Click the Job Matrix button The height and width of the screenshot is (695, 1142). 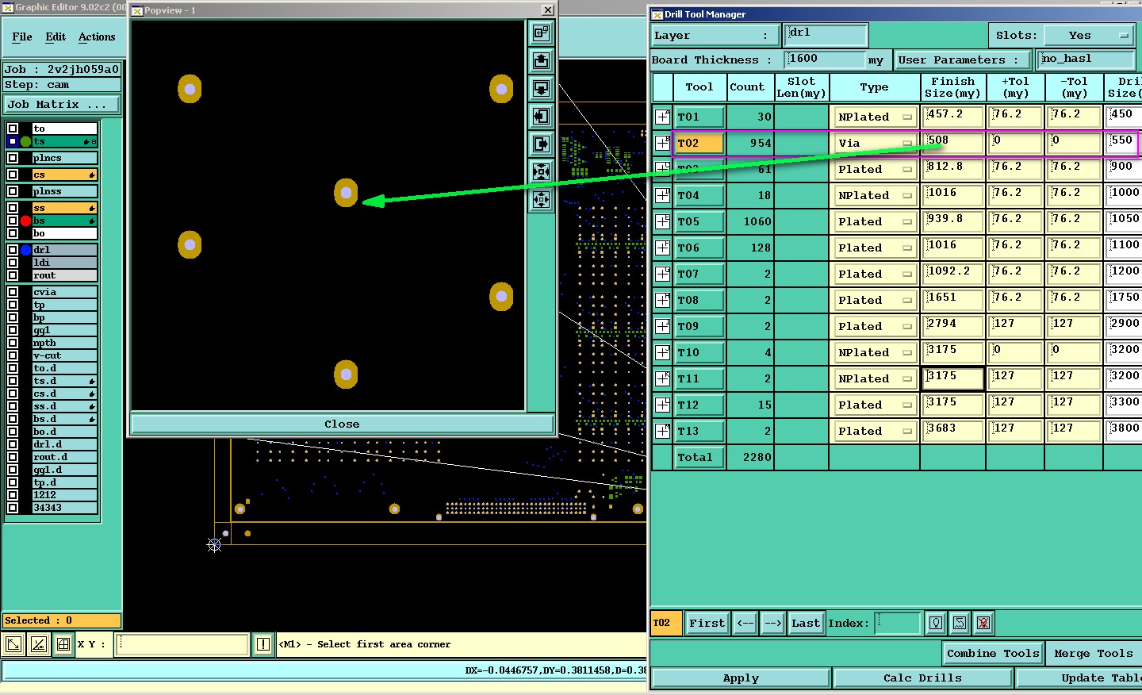coord(62,104)
